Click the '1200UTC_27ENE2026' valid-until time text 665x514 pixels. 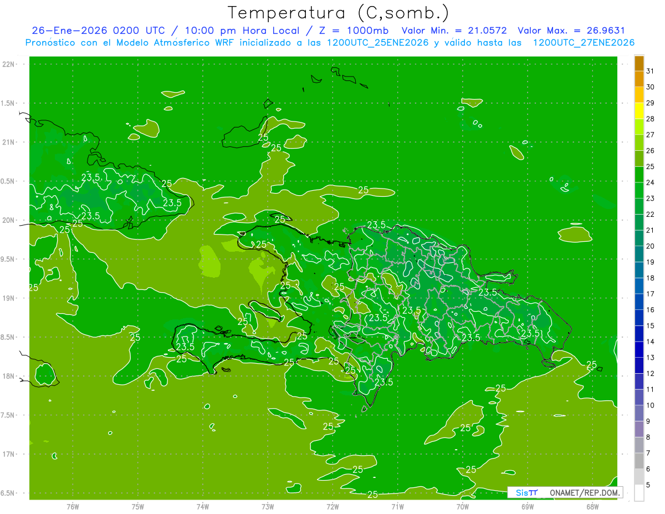pos(584,43)
